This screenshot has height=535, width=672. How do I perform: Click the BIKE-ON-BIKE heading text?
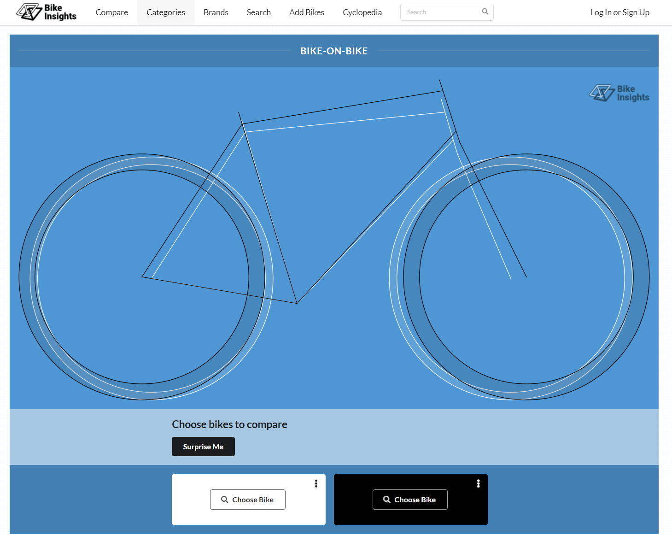point(334,51)
